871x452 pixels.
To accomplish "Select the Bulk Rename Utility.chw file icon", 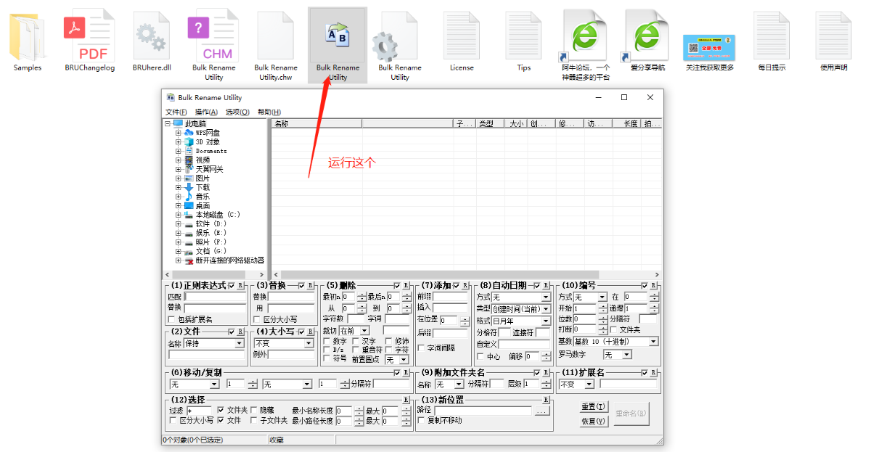I will [276, 36].
